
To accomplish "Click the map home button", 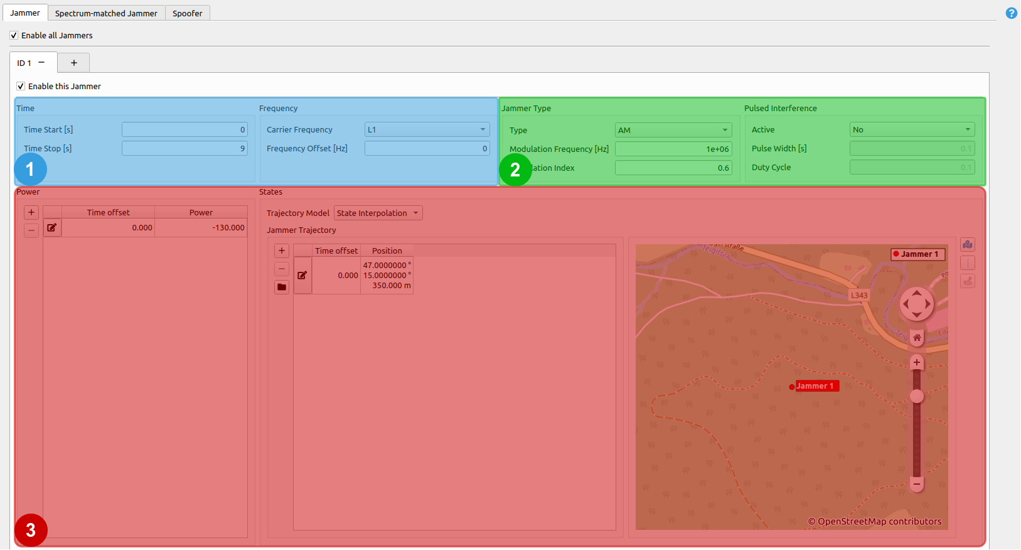I will click(x=917, y=338).
